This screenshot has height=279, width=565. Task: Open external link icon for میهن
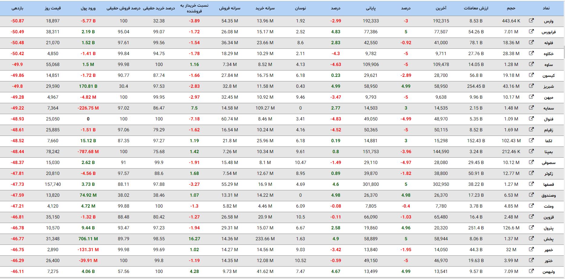(531, 97)
